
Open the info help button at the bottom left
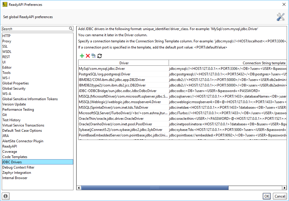(x=6, y=196)
